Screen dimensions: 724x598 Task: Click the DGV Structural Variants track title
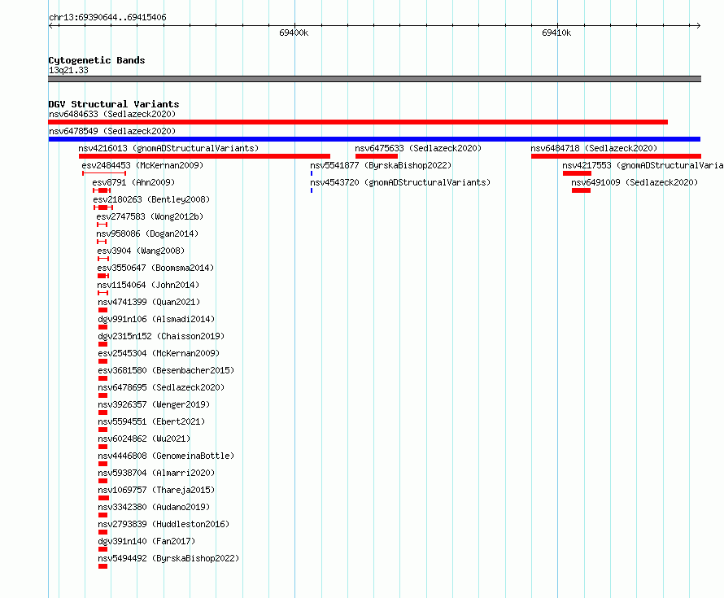(114, 104)
